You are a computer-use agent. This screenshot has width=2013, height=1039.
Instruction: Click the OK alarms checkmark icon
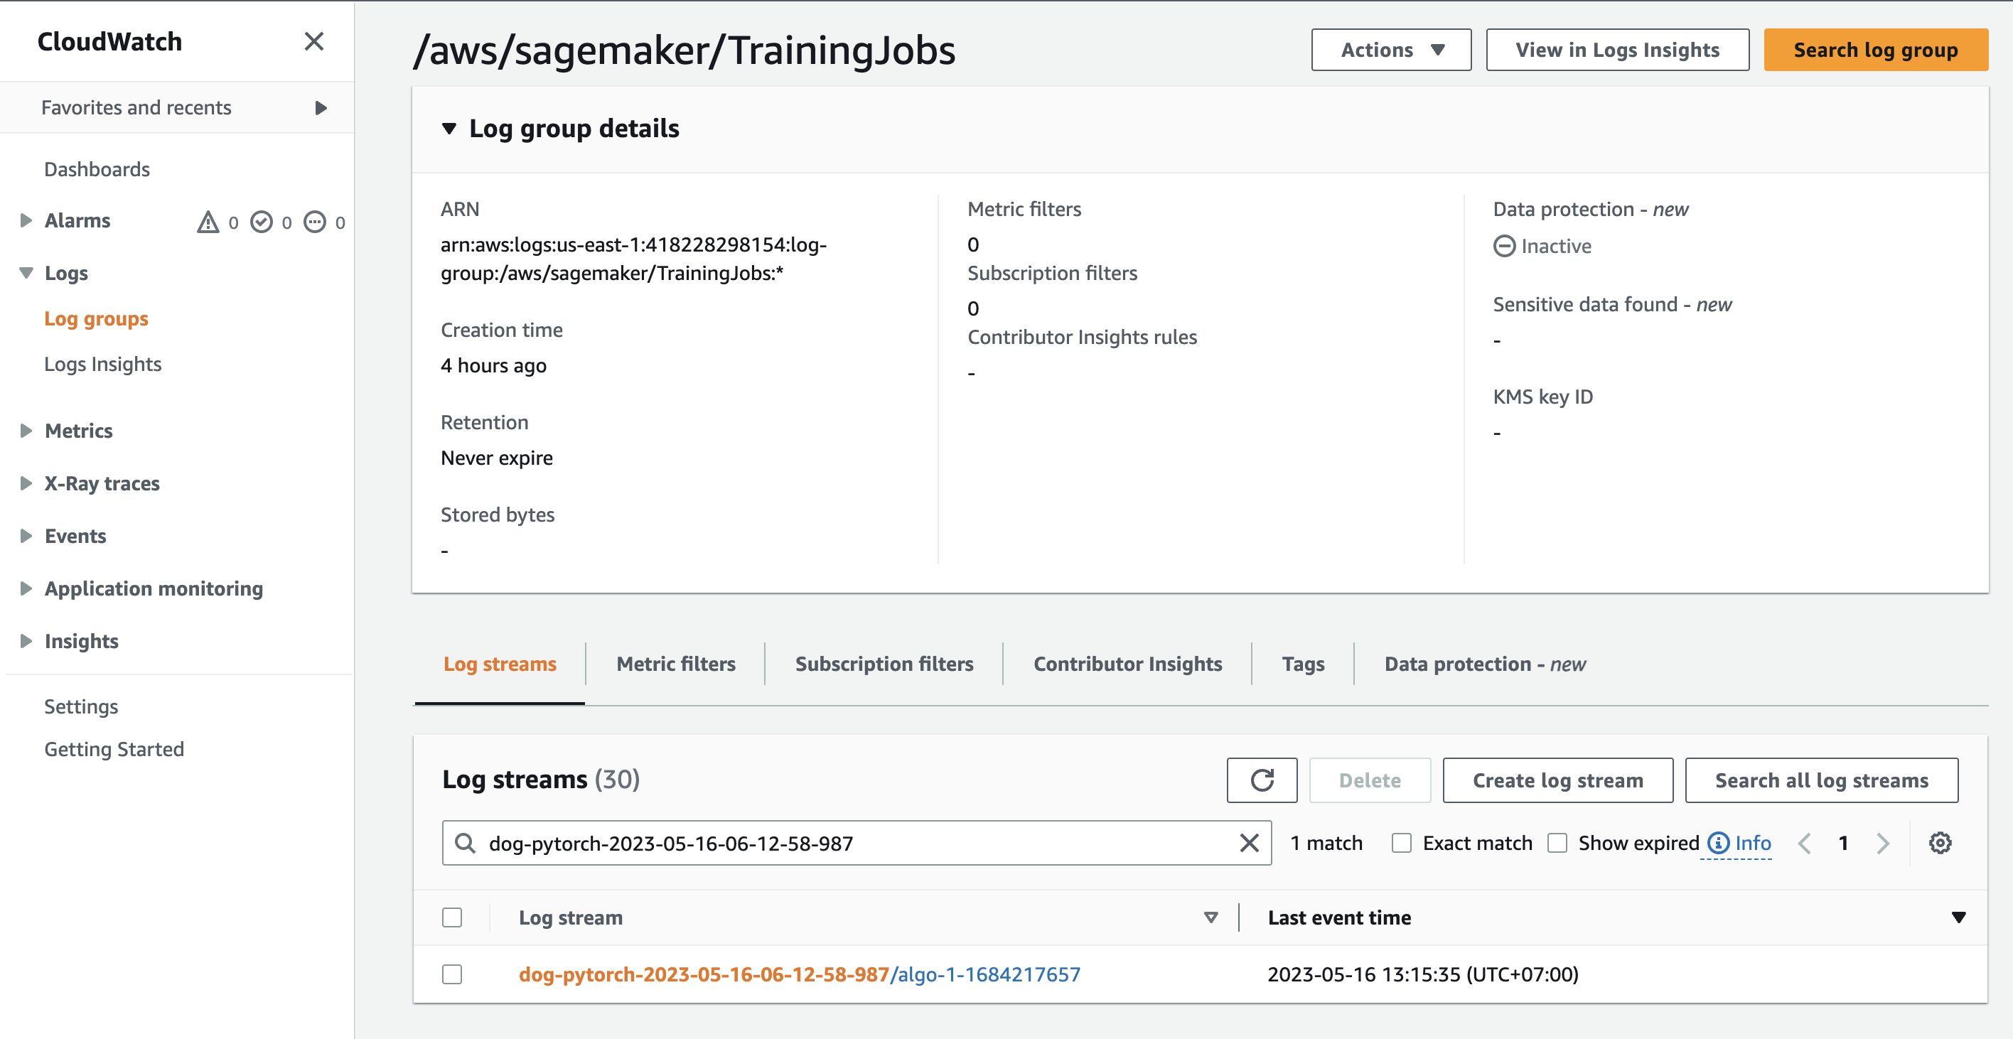tap(261, 222)
